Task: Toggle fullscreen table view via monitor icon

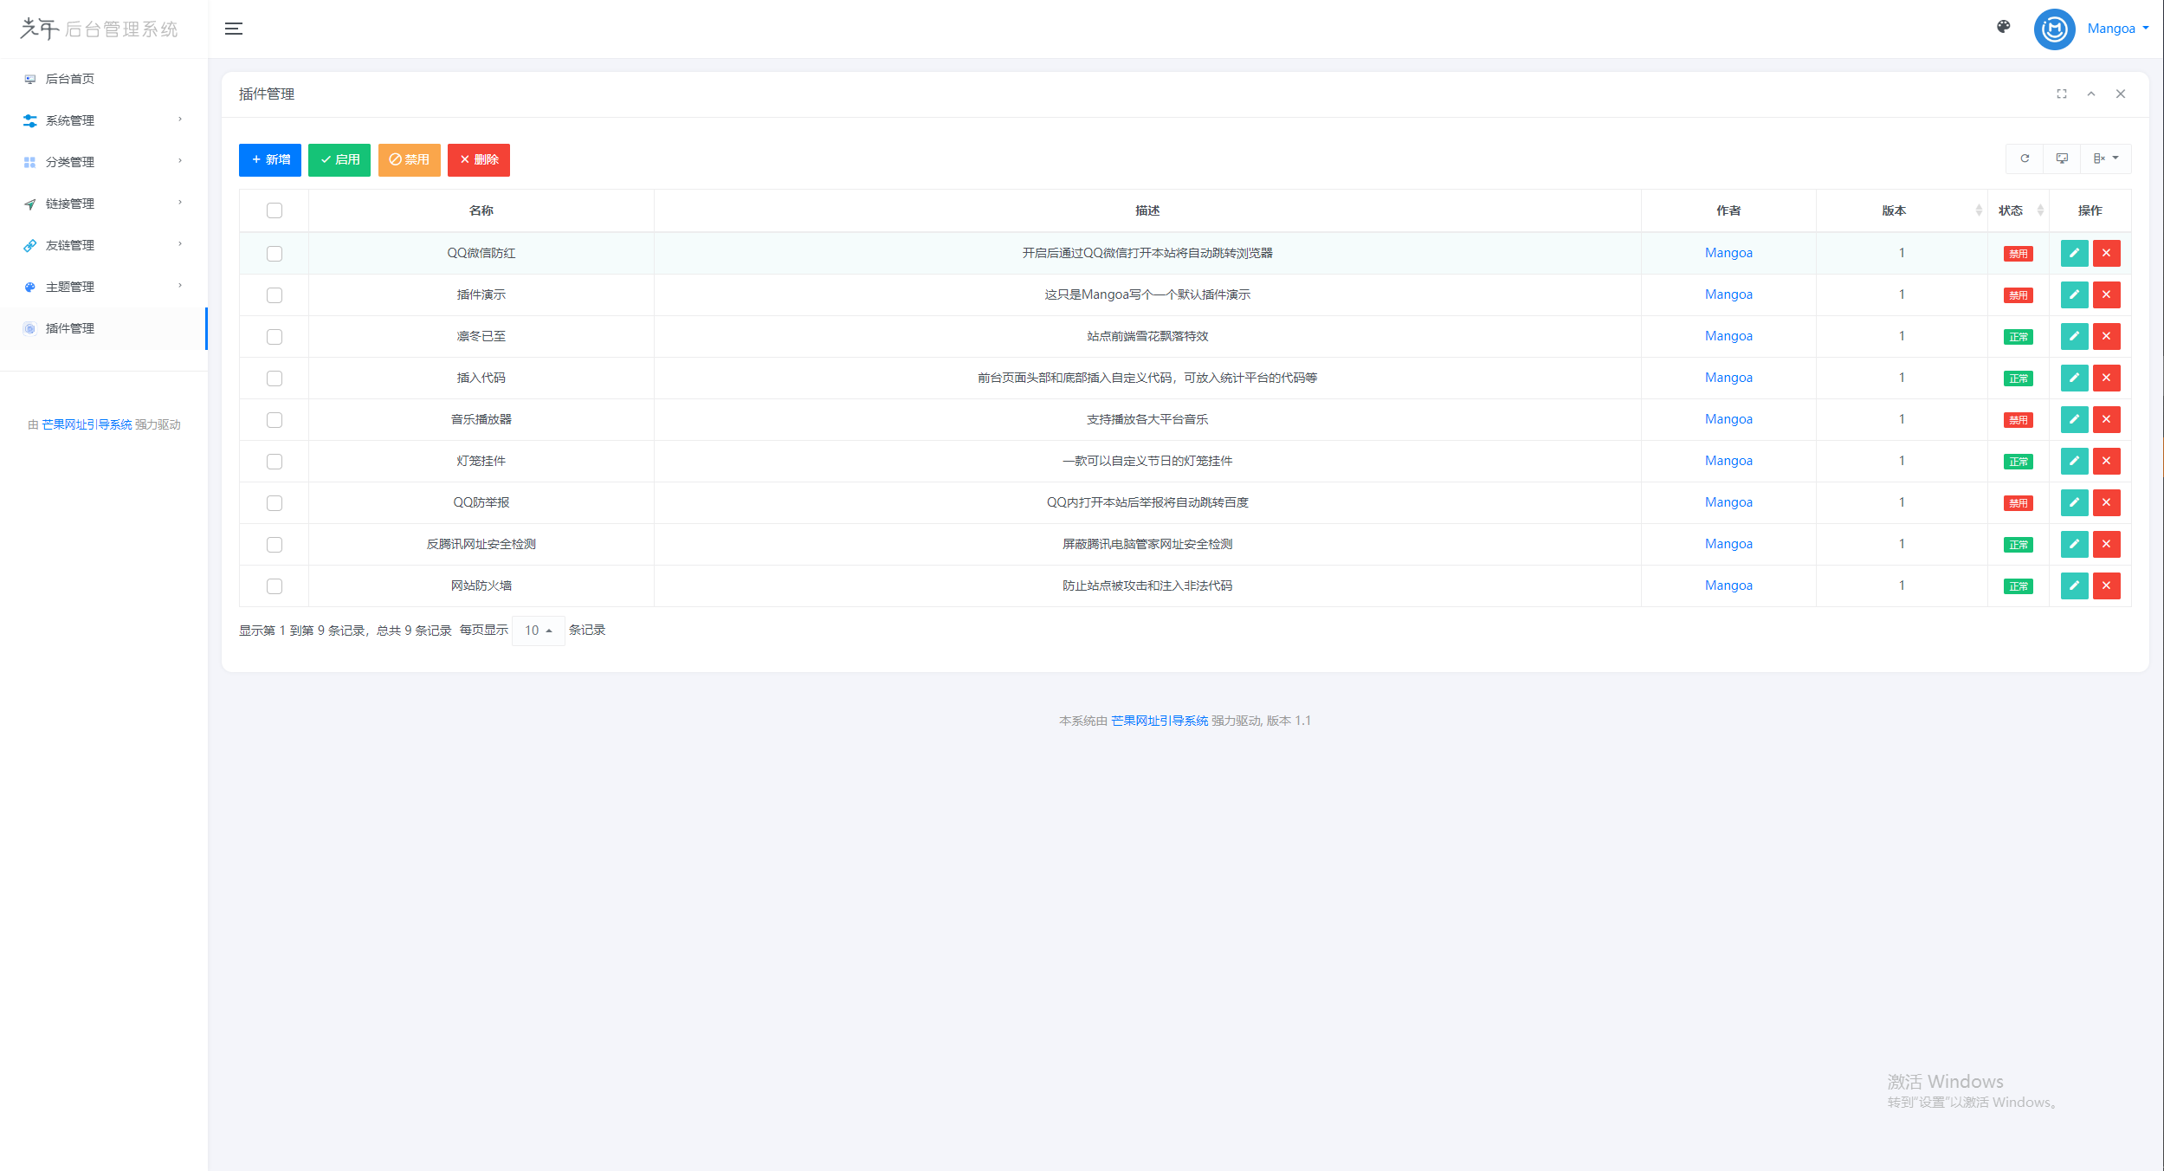Action: pos(2062,159)
